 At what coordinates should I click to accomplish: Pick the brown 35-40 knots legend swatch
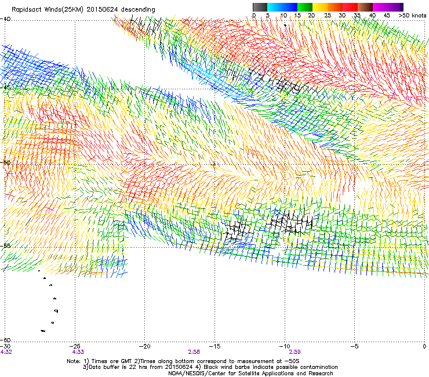365,7
